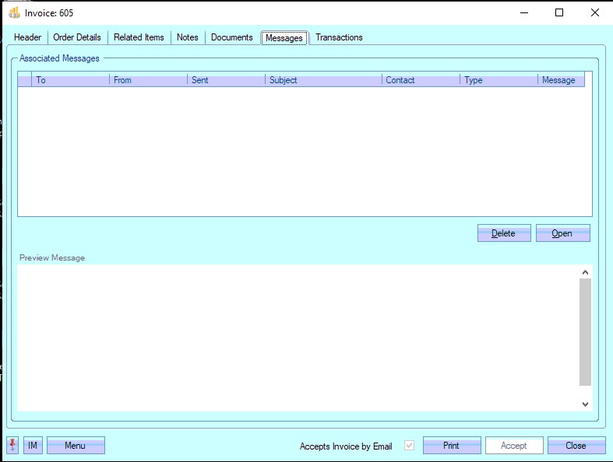This screenshot has width=613, height=462.
Task: Sort messages by Subject column
Action: [x=323, y=80]
